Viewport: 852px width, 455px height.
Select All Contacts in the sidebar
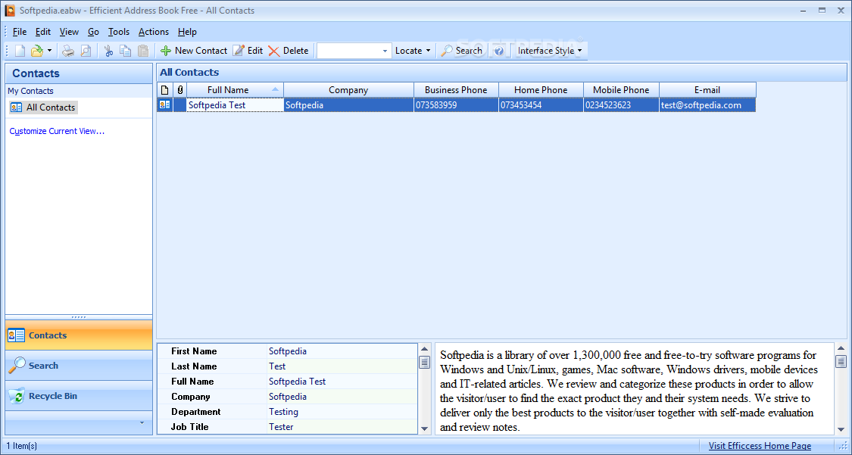tap(43, 107)
